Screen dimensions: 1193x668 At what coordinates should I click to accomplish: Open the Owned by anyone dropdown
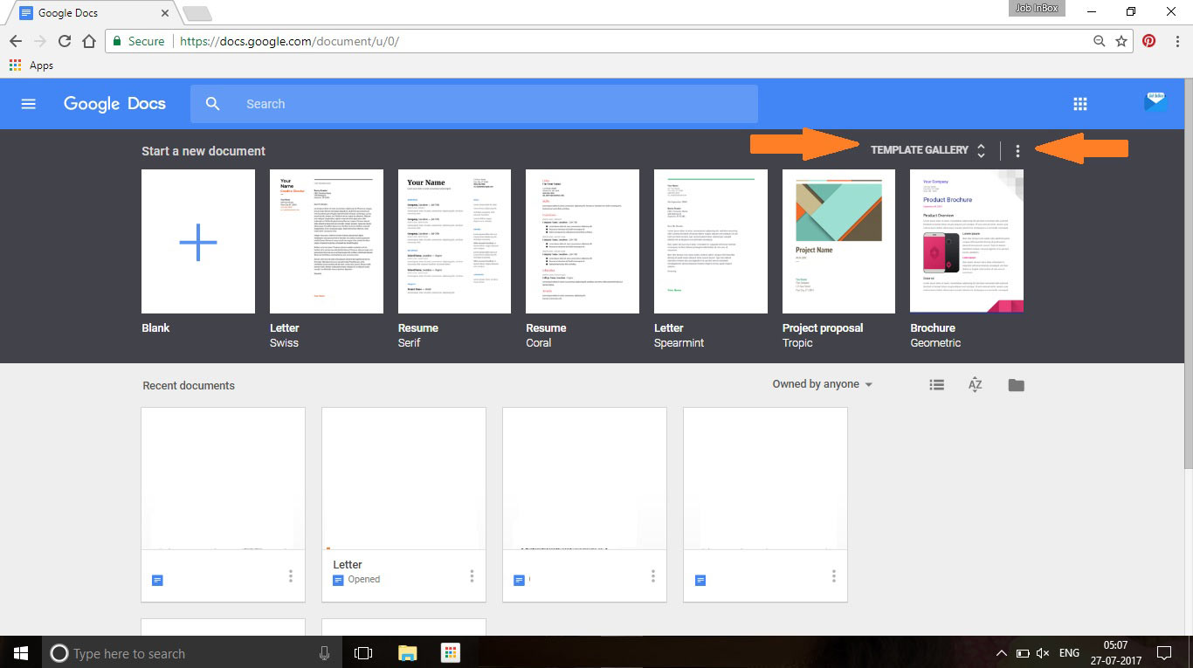pos(823,384)
